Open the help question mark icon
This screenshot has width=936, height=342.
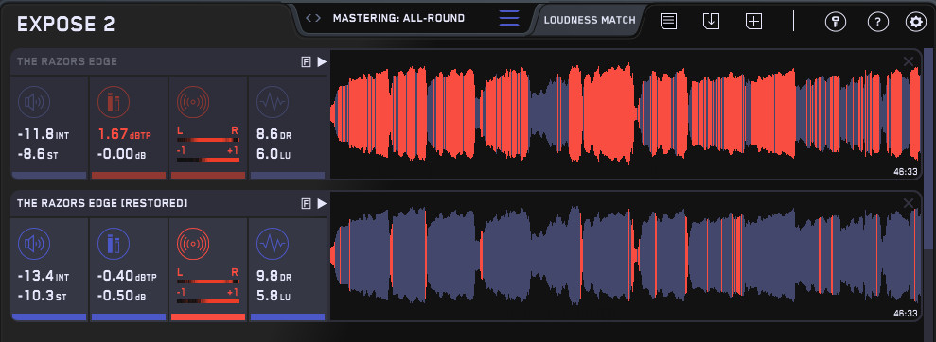click(x=877, y=22)
